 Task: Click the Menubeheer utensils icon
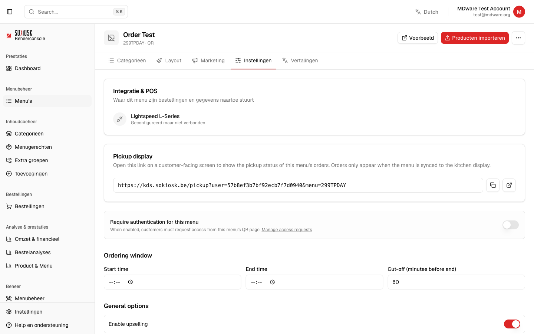[9, 298]
